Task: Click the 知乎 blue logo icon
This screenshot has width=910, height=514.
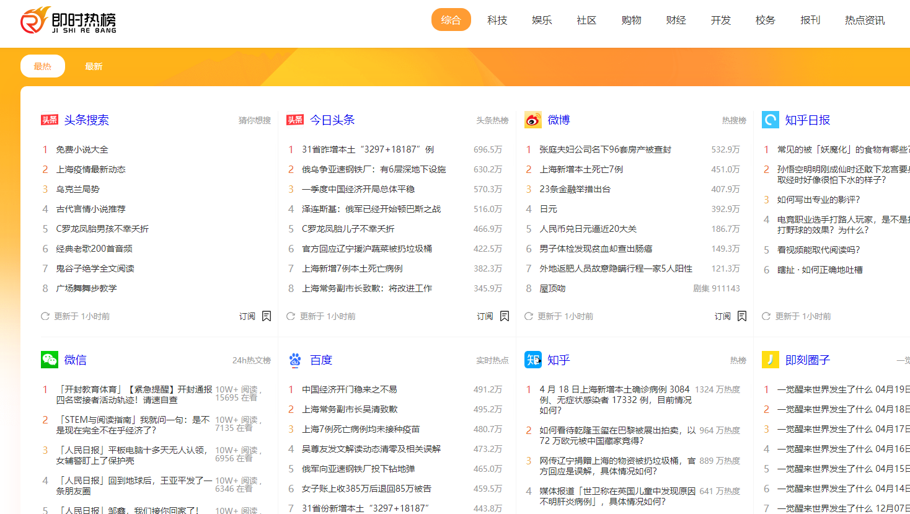Action: (533, 360)
